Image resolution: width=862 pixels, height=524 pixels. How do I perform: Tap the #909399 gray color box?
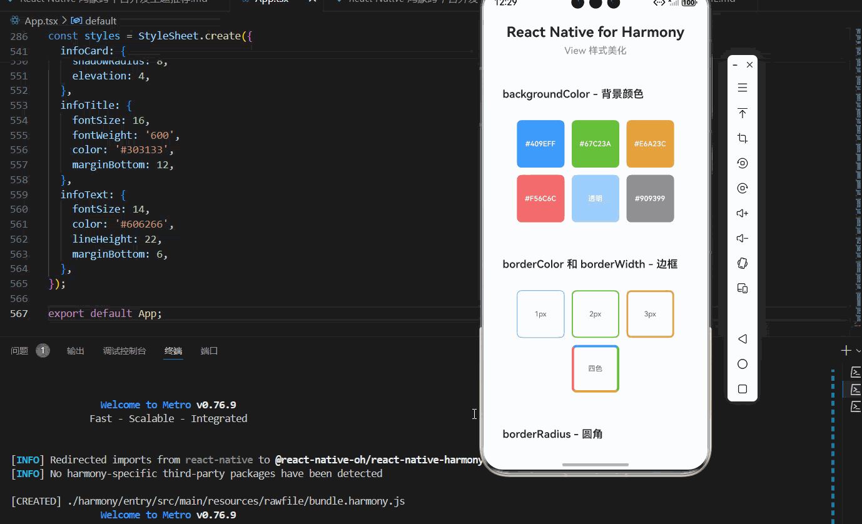(x=650, y=198)
